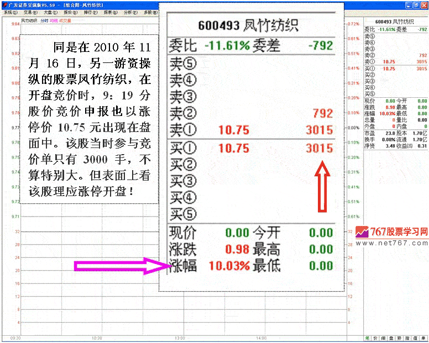Open the 交易 menu
This screenshot has height=343, width=429.
click(x=28, y=12)
